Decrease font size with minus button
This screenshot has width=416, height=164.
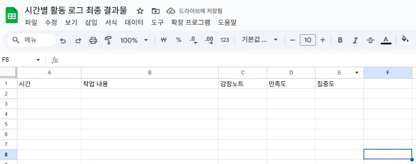(293, 40)
